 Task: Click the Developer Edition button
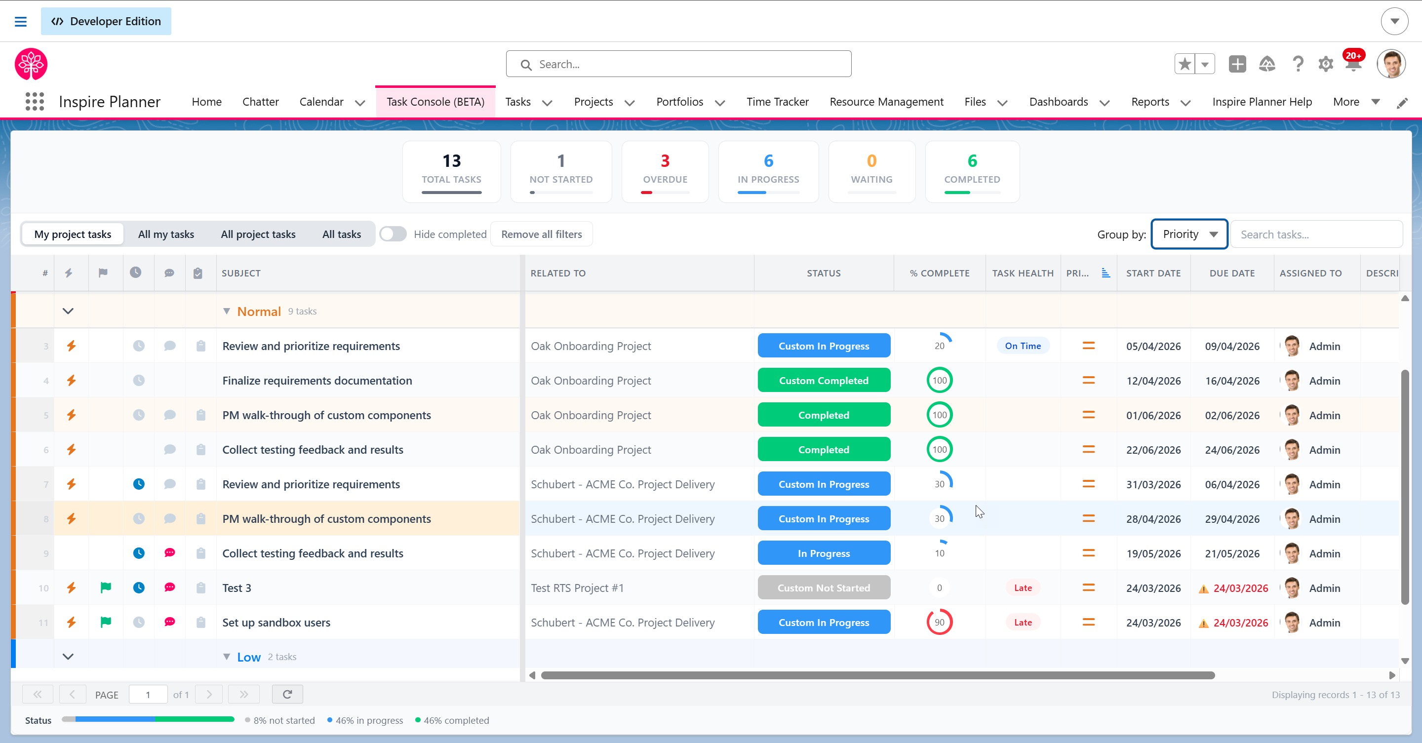coord(106,21)
